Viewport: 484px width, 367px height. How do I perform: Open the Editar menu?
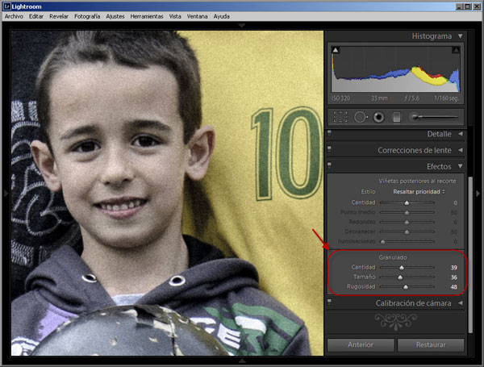click(36, 16)
